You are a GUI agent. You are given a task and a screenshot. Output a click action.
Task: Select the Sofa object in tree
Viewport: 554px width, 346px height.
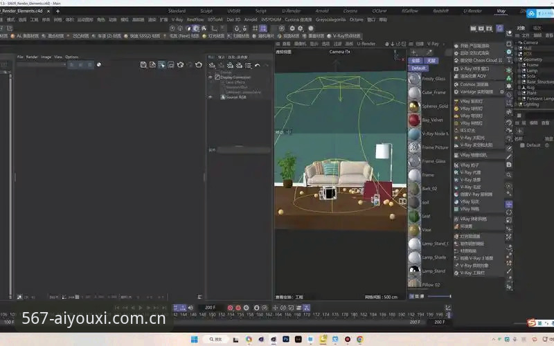point(531,76)
